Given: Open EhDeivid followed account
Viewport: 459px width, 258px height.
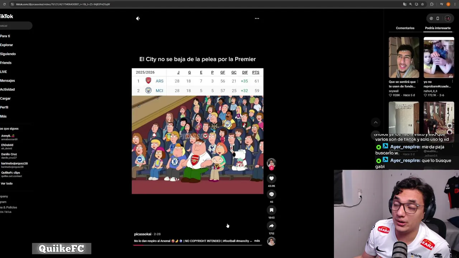Looking at the screenshot, I should 7,147.
